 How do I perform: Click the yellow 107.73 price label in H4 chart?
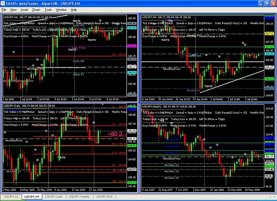point(269,34)
